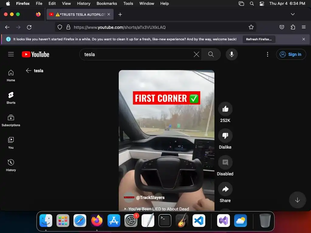
Task: Click Refresh Firefox... button
Action: click(x=259, y=39)
